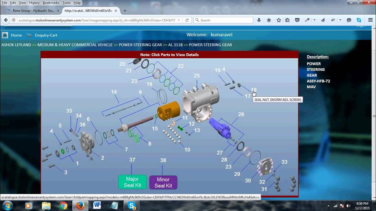Viewport: 376px width, 211px height.
Task: Open Microsoft Word from taskbar
Action: tap(97, 205)
